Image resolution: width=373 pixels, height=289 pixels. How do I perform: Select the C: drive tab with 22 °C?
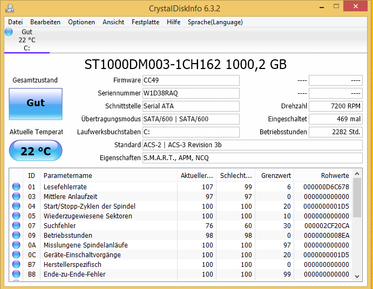coord(27,40)
